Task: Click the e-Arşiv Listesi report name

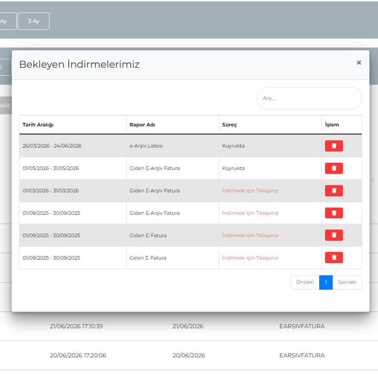Action: [x=146, y=146]
